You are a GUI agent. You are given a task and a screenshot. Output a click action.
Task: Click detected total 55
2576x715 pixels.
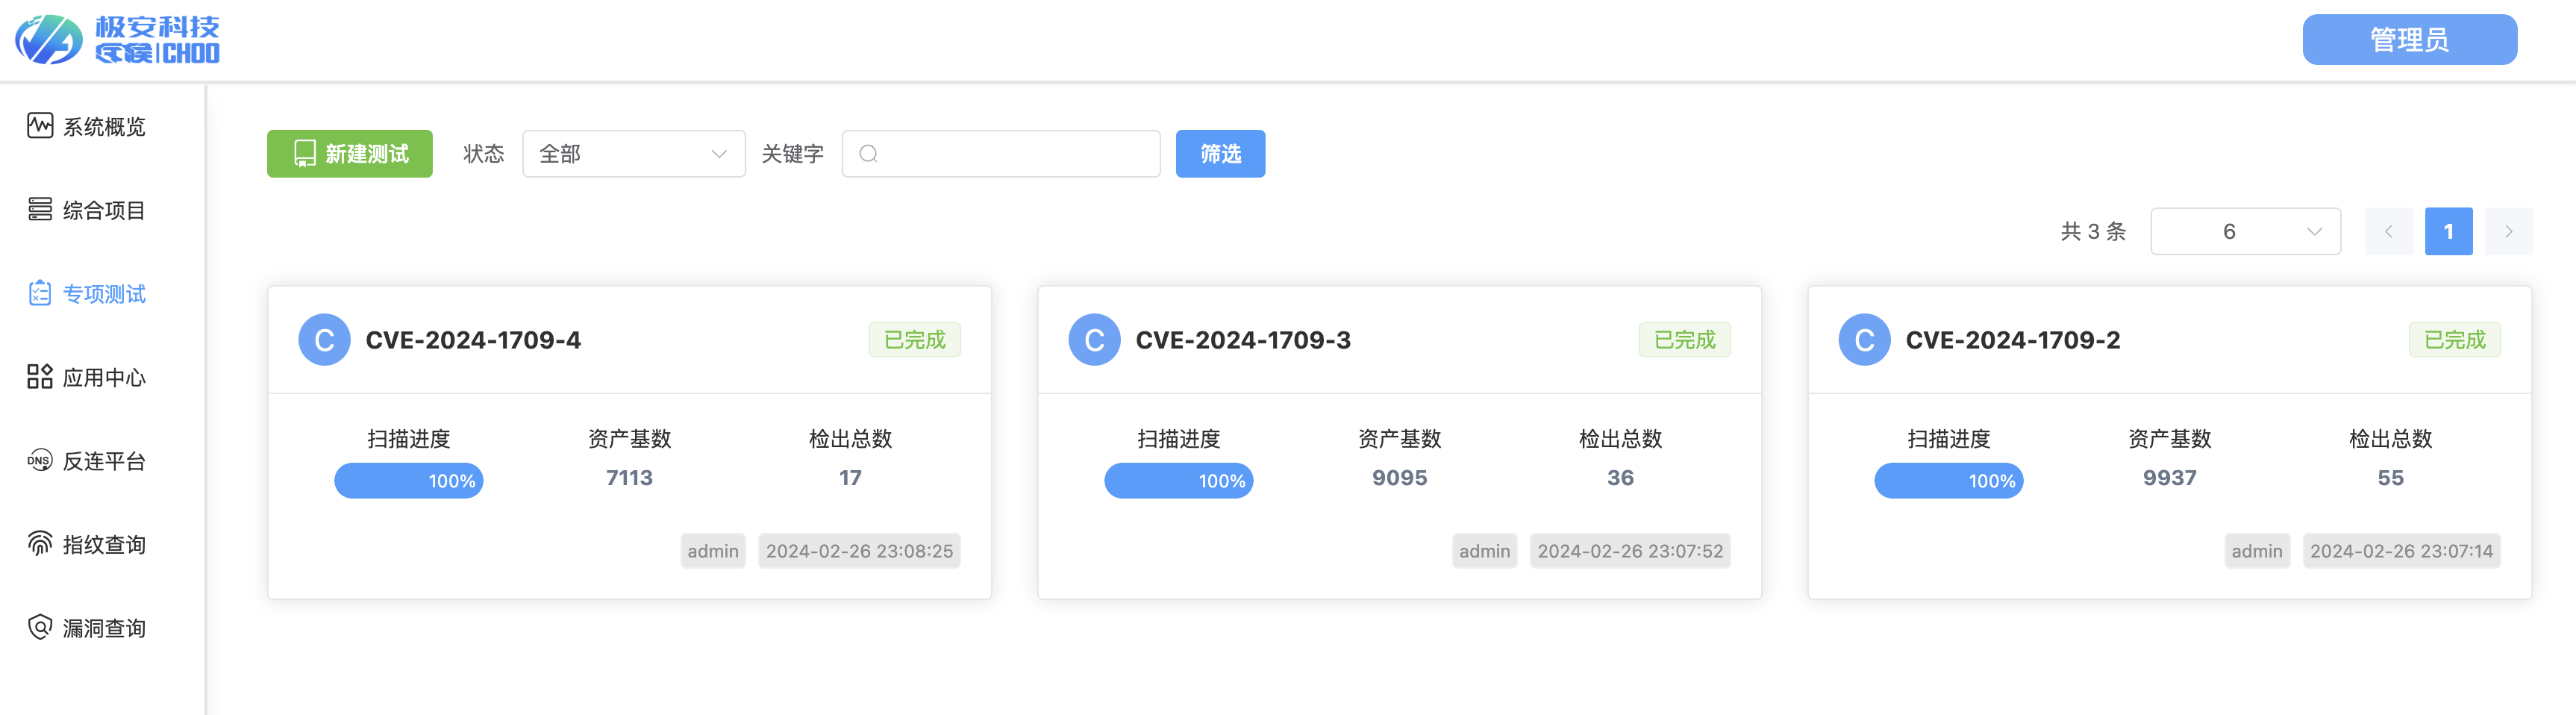pyautogui.click(x=2390, y=478)
